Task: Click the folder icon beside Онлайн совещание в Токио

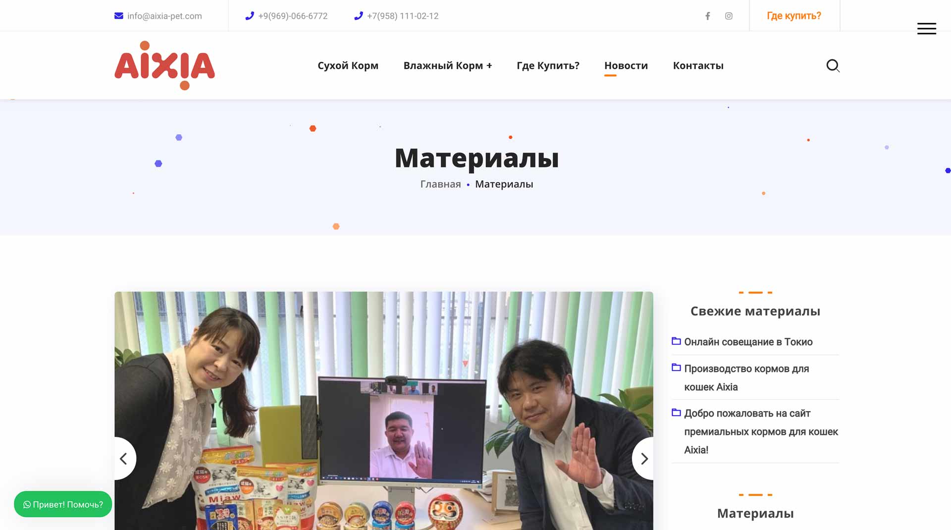Action: point(676,341)
